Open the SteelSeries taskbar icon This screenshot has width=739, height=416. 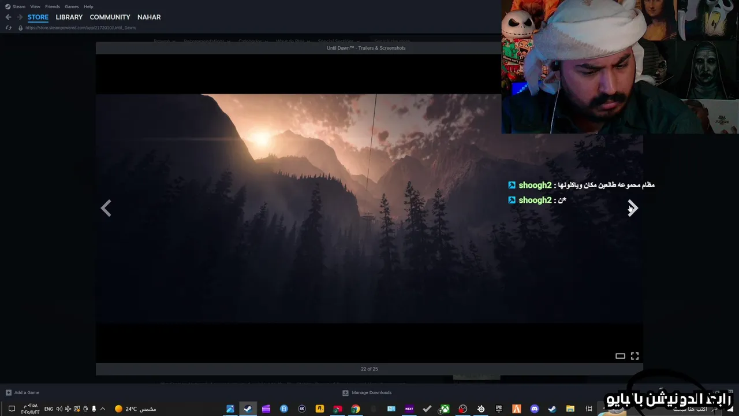tap(481, 408)
